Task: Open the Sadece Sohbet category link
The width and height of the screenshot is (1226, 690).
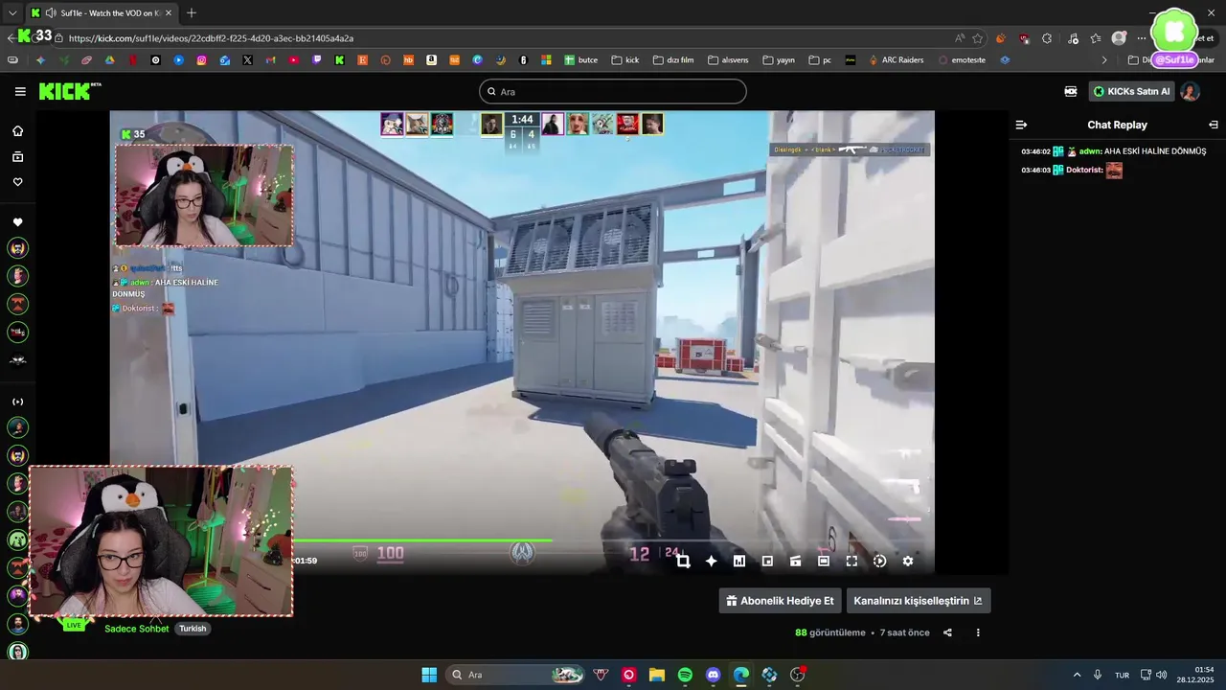Action: [136, 629]
